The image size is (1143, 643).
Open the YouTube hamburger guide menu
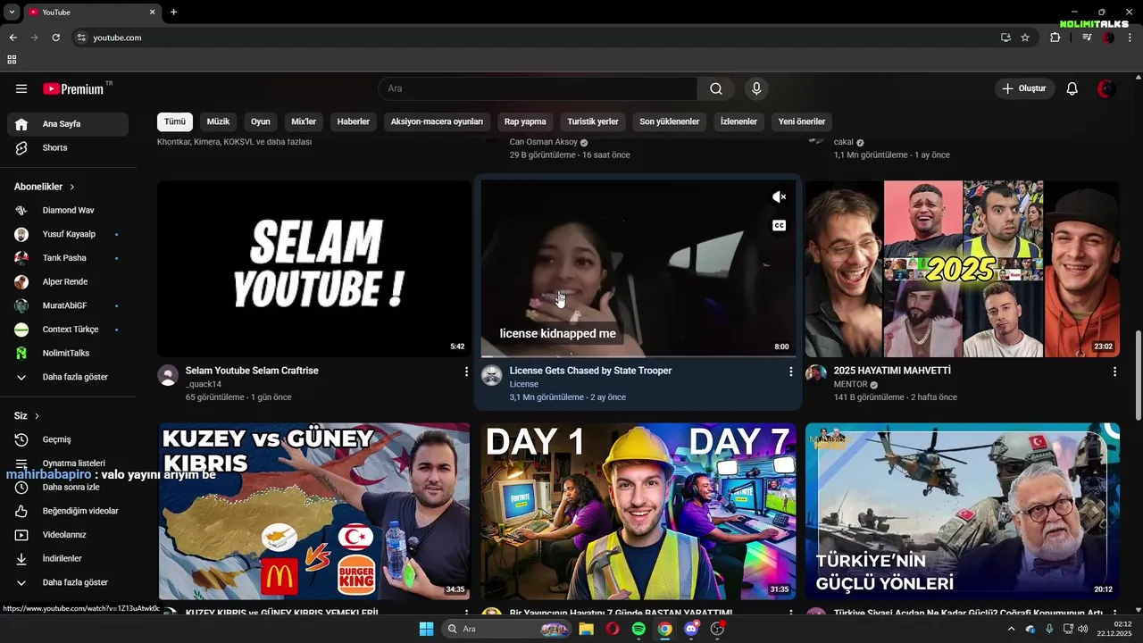click(21, 88)
